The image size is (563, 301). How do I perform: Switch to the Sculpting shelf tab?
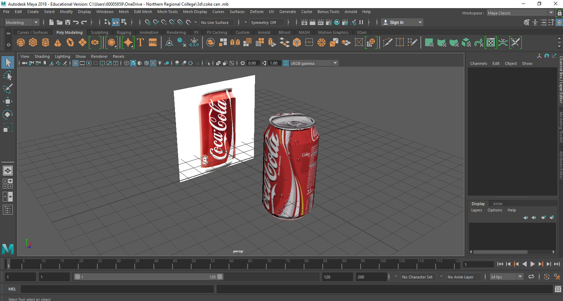pyautogui.click(x=99, y=32)
